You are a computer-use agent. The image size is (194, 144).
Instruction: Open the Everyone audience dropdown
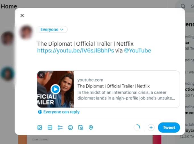click(x=52, y=29)
